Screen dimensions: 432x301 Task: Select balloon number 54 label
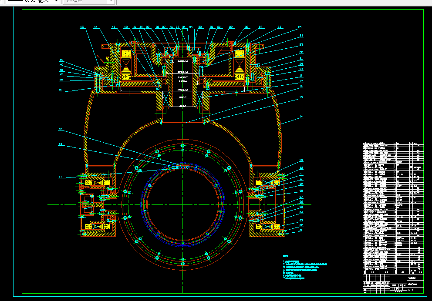(60, 177)
